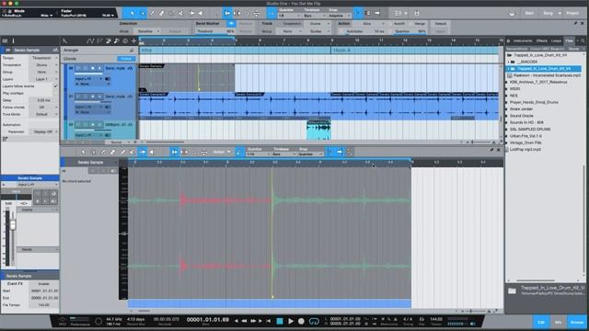
Task: Select Eraser tool in editor toolbar
Action: click(x=112, y=152)
